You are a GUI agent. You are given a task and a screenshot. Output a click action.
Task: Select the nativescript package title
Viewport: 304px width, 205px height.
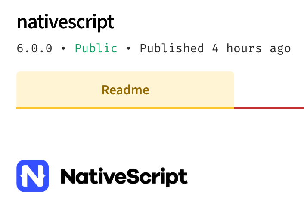coord(65,22)
